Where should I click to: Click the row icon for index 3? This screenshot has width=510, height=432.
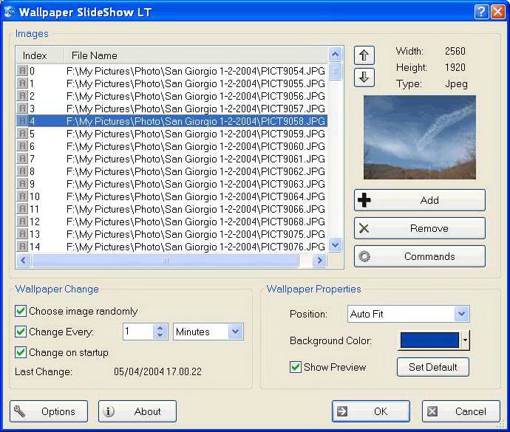tap(22, 109)
